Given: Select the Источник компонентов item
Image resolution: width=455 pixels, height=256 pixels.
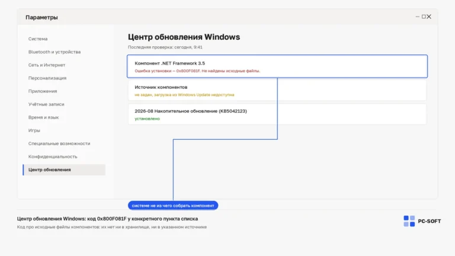Looking at the screenshot, I should click(x=277, y=90).
